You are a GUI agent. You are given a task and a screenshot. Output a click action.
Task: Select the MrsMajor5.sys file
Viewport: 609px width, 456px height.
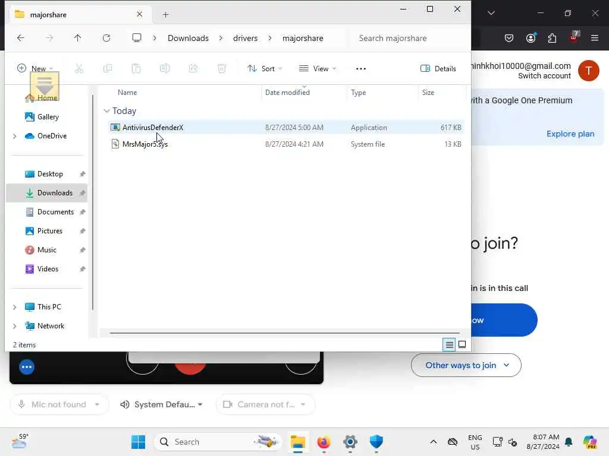click(x=285, y=144)
